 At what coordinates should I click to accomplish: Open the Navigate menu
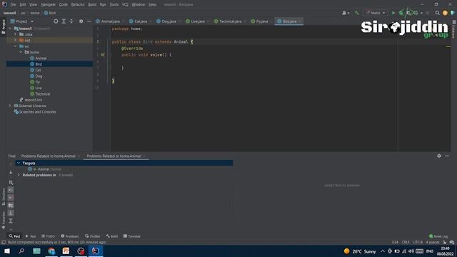[x=48, y=4]
